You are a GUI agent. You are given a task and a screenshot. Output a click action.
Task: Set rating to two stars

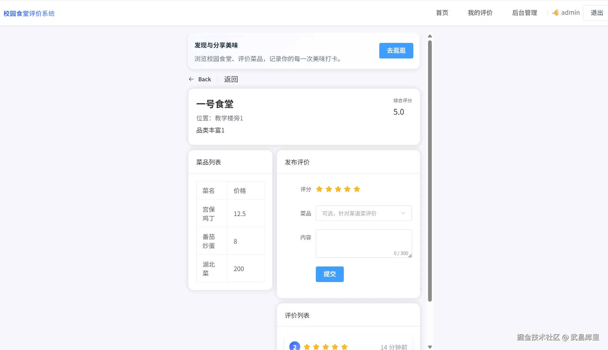pos(329,189)
